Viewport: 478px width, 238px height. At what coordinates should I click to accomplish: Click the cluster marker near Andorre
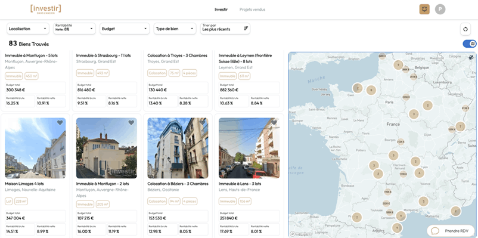click(x=396, y=228)
